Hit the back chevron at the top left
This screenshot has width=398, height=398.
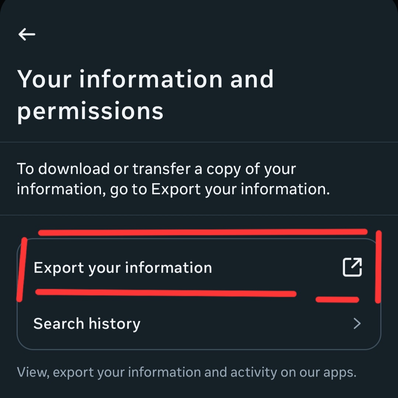coord(26,34)
